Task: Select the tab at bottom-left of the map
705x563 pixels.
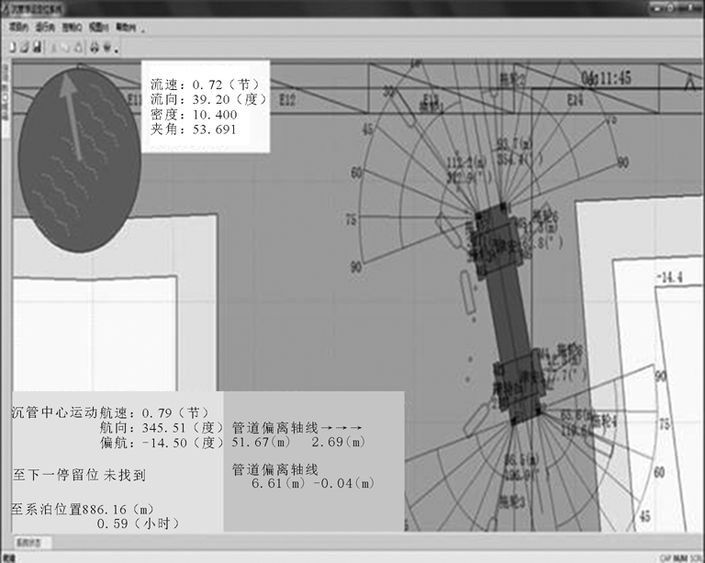Action: [27, 544]
